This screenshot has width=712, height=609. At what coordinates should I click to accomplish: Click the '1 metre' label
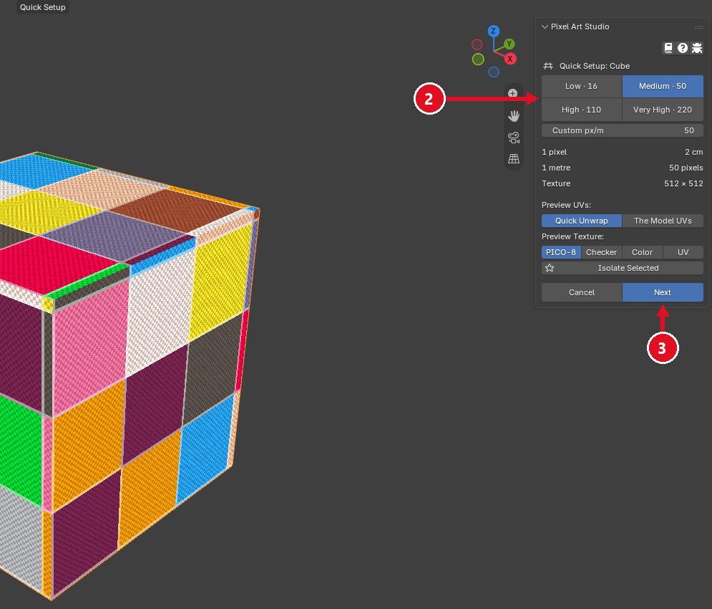click(556, 168)
